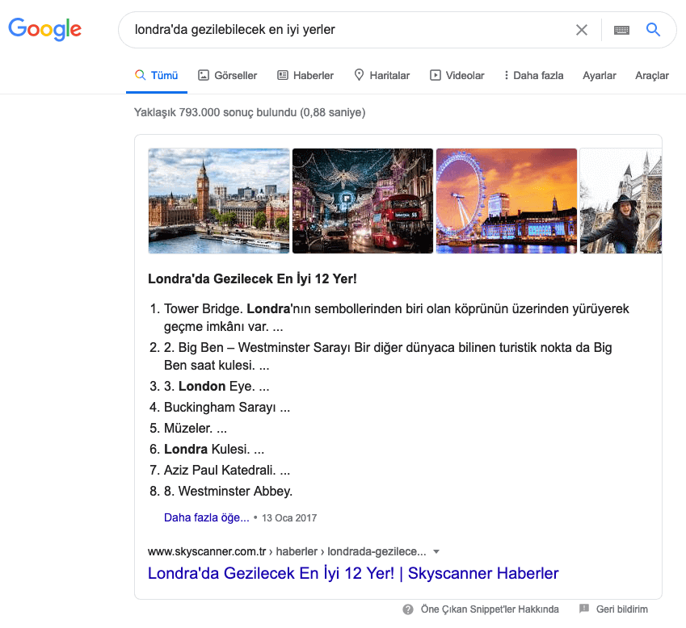Click the feedback flag icon

(583, 609)
